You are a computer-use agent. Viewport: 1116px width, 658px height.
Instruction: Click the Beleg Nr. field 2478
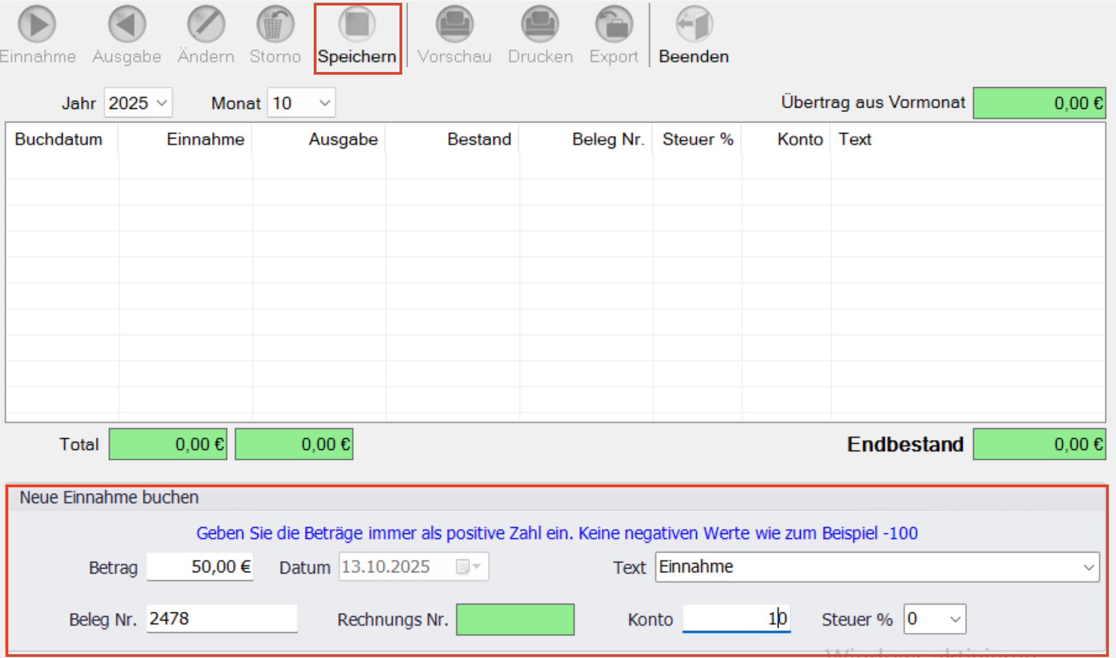pos(222,618)
